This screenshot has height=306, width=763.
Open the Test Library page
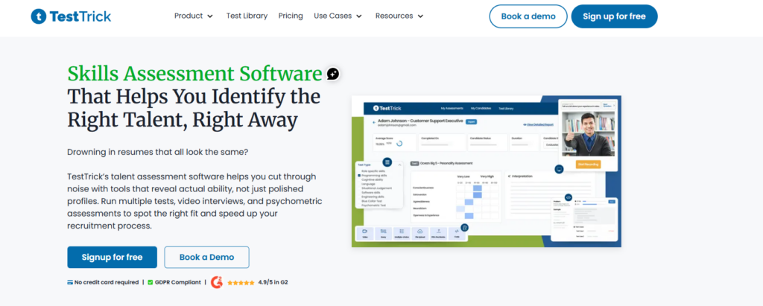click(x=247, y=16)
